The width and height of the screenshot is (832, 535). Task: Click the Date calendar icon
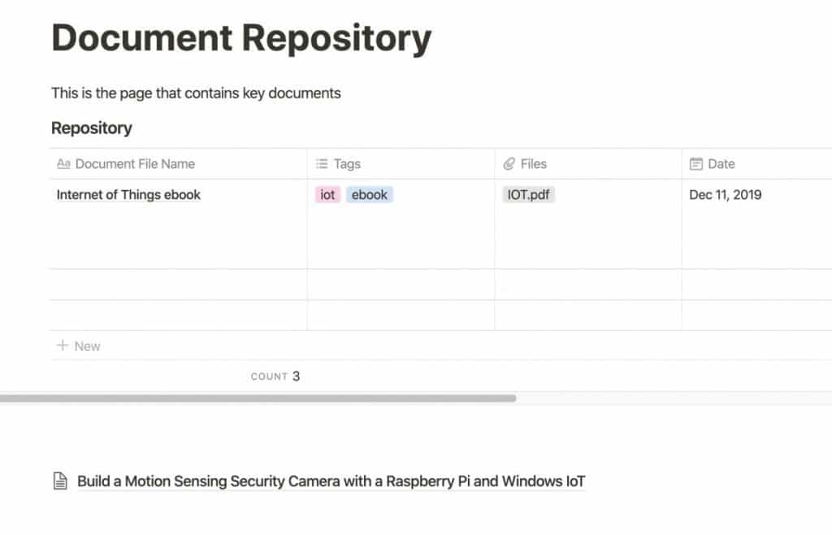[x=696, y=164]
